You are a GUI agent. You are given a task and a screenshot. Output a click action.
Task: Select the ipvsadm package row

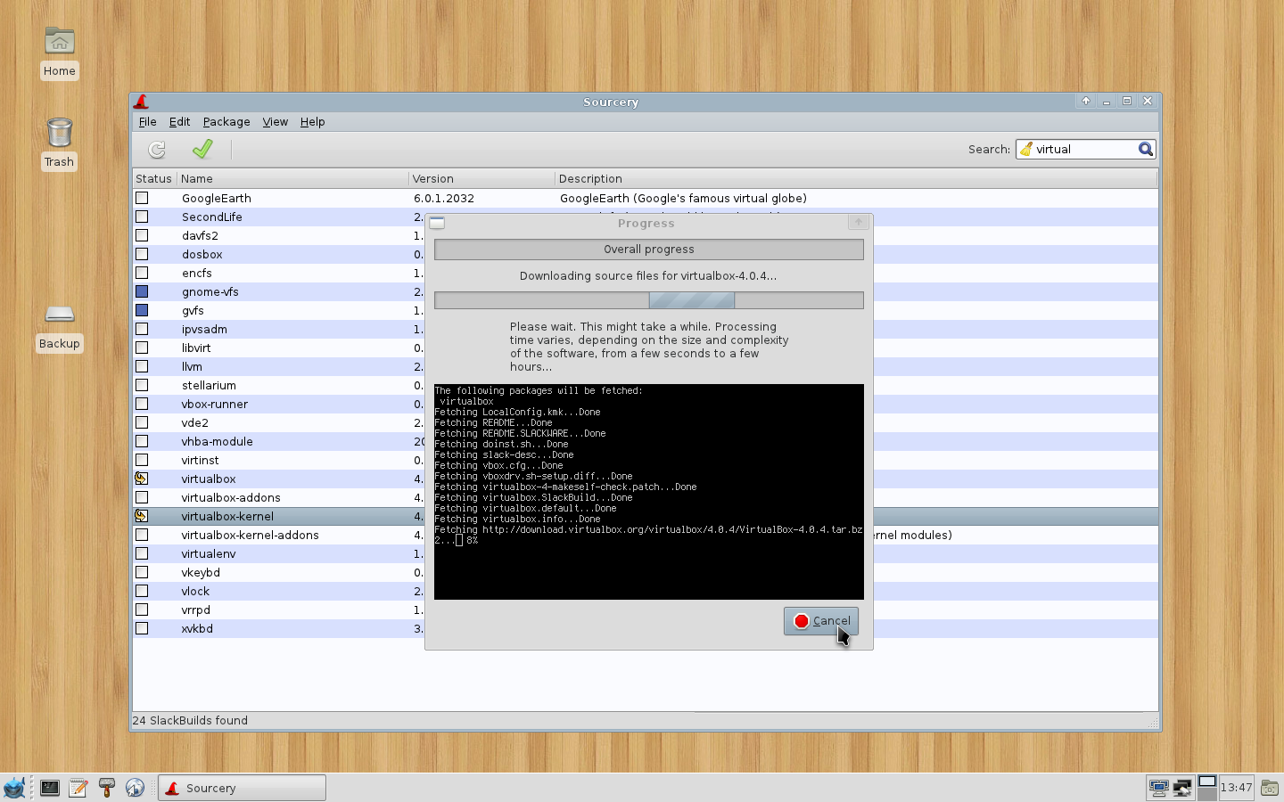click(646, 329)
